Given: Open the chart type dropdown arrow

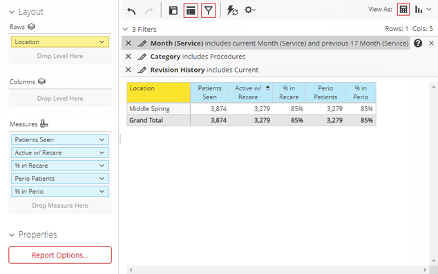Looking at the screenshot, I should tap(429, 10).
